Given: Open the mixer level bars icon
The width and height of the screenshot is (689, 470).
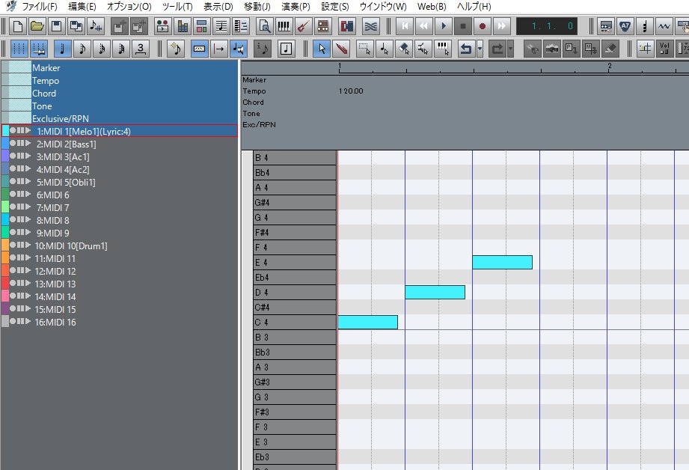Looking at the screenshot, I should click(x=183, y=26).
